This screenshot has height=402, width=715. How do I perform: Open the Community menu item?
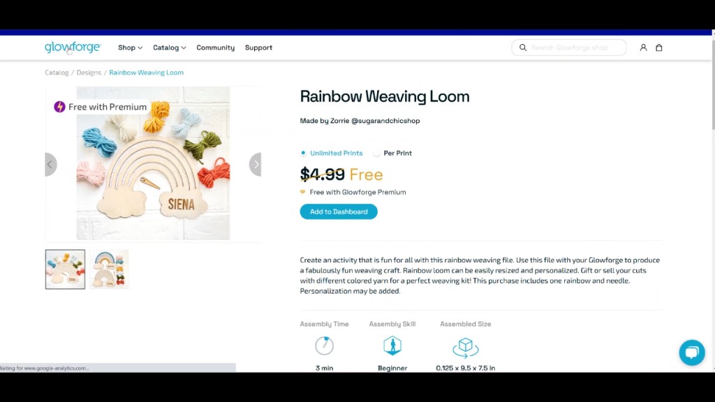[x=215, y=47]
